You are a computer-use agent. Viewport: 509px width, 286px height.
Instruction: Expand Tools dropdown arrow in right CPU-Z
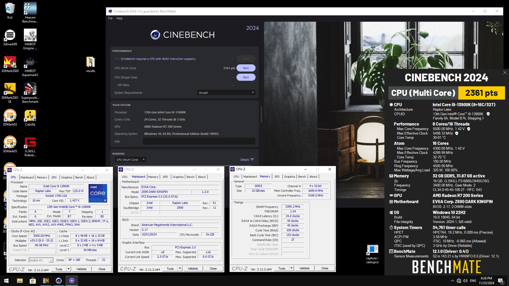(291, 268)
